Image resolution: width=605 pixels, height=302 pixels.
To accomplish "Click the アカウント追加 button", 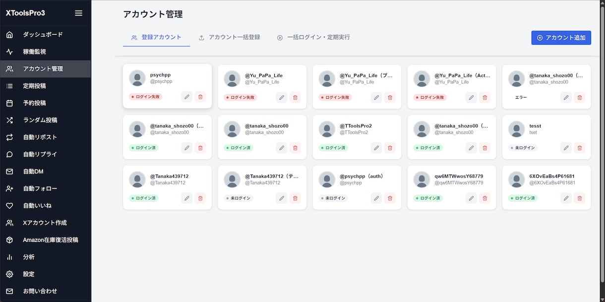I will point(561,38).
